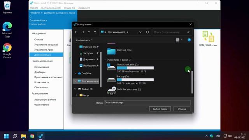
Task: Open Восстановление (R) menu in Dism++
Action: (x=51, y=8)
